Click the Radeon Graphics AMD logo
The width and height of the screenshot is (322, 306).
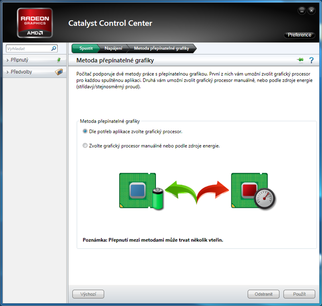point(35,24)
